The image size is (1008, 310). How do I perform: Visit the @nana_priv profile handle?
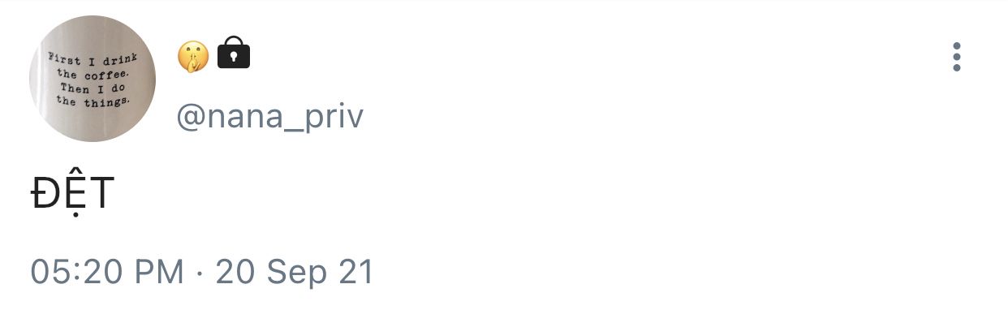[270, 118]
